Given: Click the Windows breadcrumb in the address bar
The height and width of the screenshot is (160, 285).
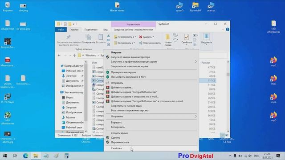Looking at the screenshot, I should [x=90, y=55].
